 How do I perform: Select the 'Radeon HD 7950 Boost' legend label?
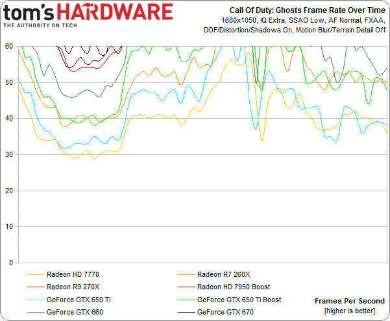234,287
